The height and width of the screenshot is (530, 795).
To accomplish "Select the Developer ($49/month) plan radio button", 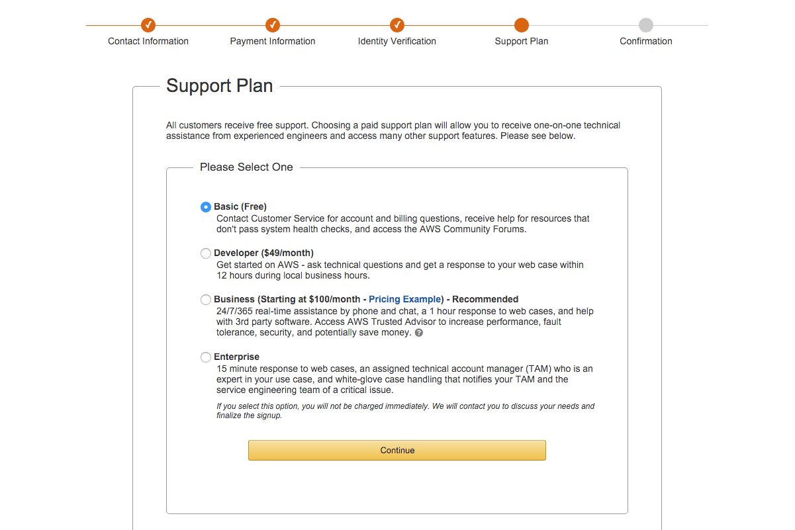I will pos(206,253).
